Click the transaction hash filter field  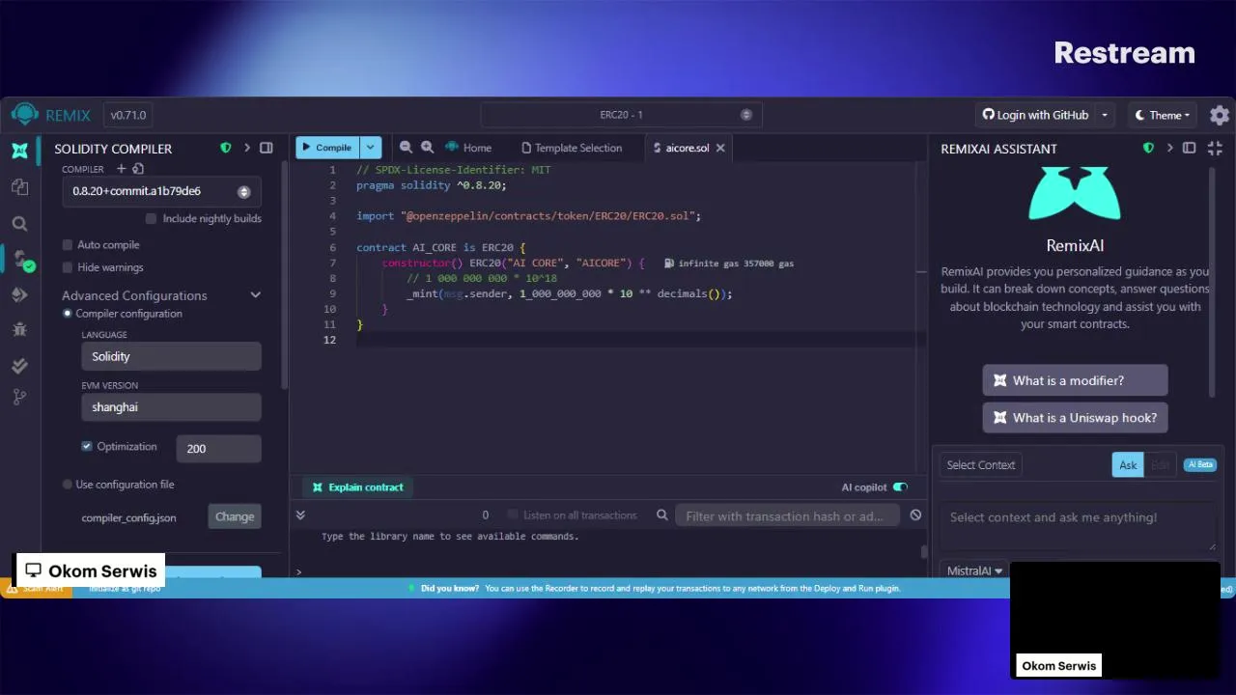tap(787, 515)
